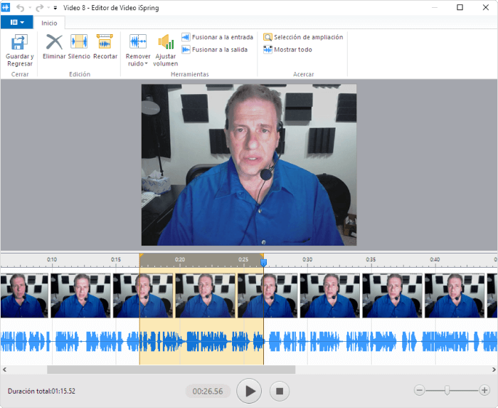Click the Recortar trim tool
This screenshot has height=408, width=498.
click(x=105, y=47)
